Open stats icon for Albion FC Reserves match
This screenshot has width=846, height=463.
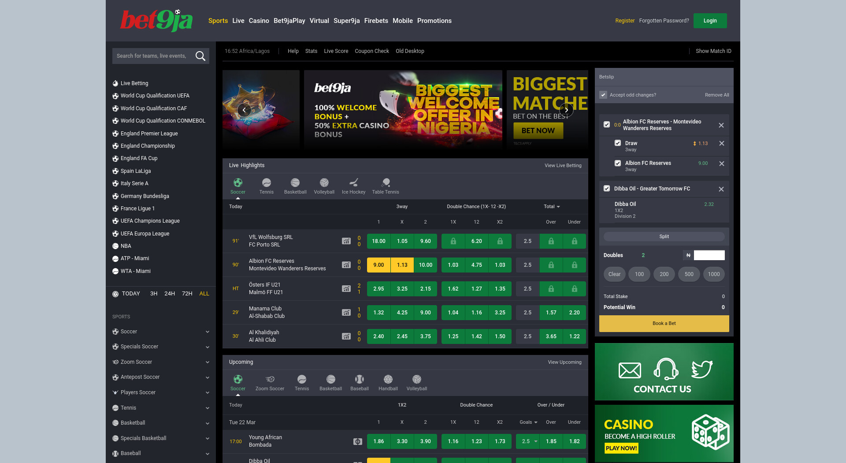coord(346,265)
